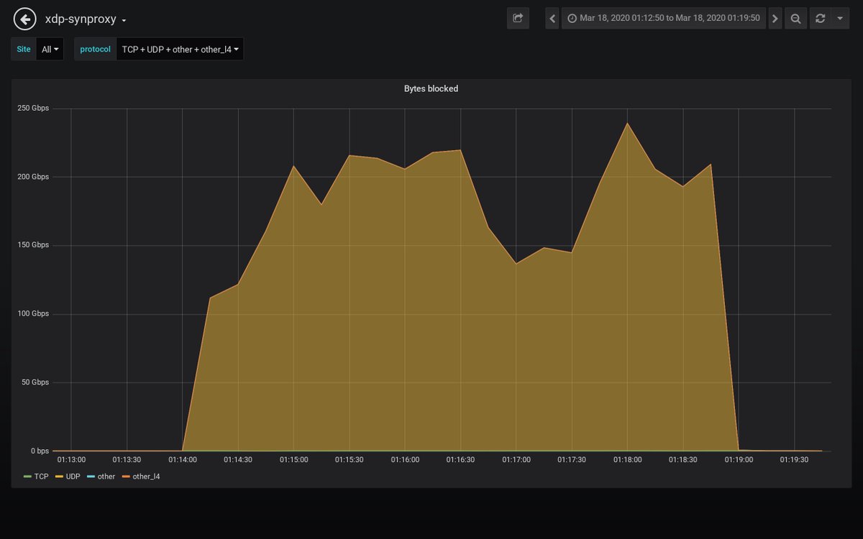Shift time range forward with right chevron

tap(775, 18)
